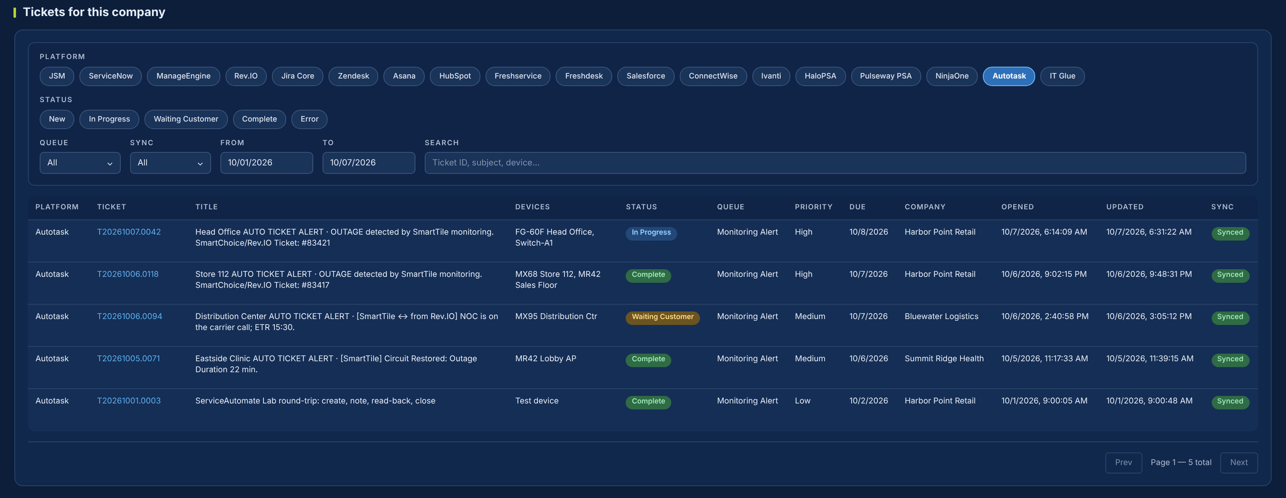Click the Tickets for this company heading

tap(94, 12)
